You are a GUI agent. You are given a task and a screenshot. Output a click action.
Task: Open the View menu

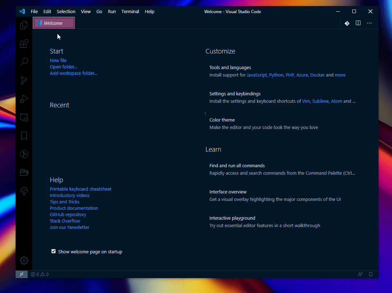coord(86,11)
